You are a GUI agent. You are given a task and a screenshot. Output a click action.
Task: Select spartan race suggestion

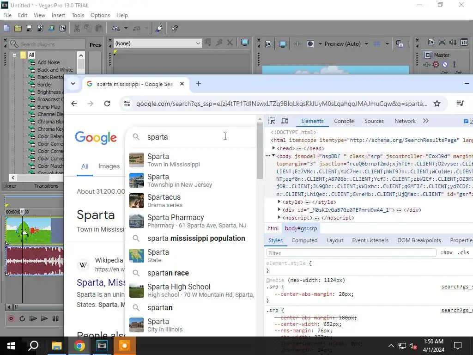point(191,273)
